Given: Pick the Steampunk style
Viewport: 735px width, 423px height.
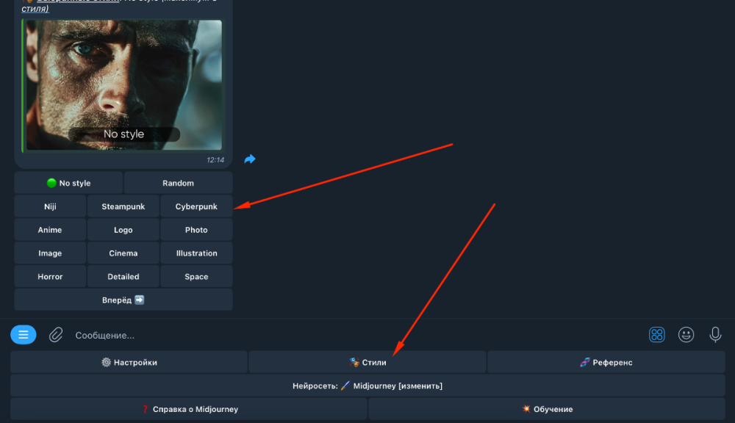Looking at the screenshot, I should (123, 206).
